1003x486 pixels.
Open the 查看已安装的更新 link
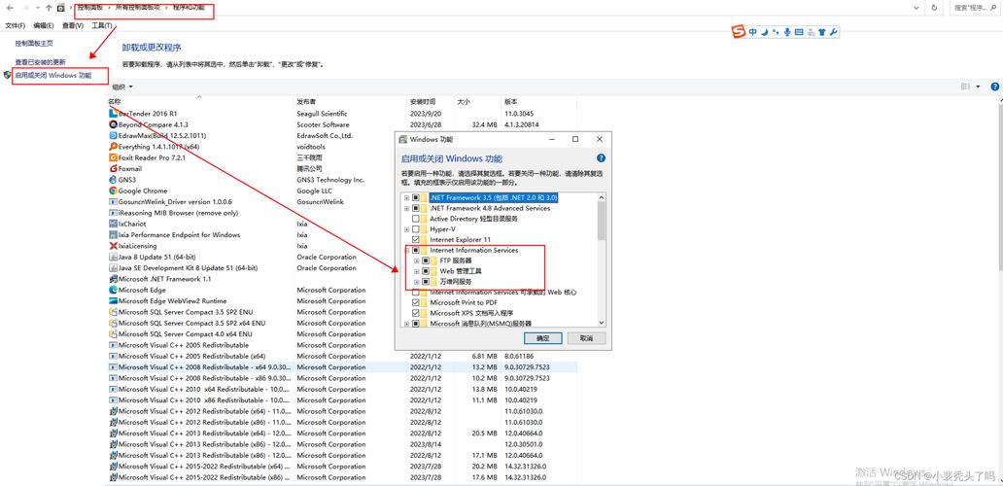click(40, 62)
